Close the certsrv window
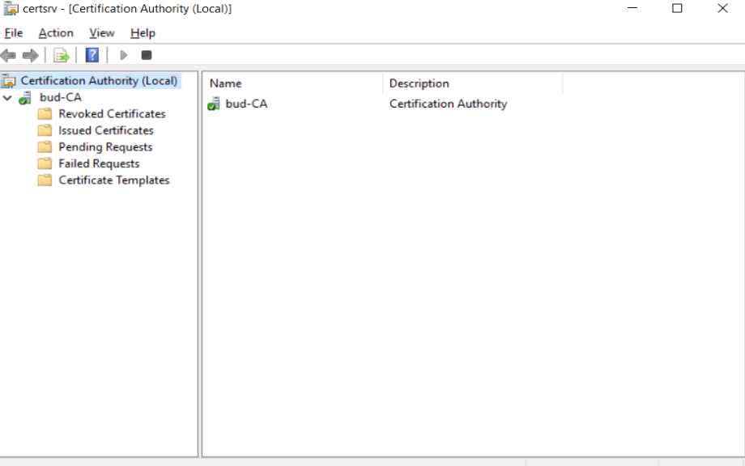The height and width of the screenshot is (466, 745). 722,8
